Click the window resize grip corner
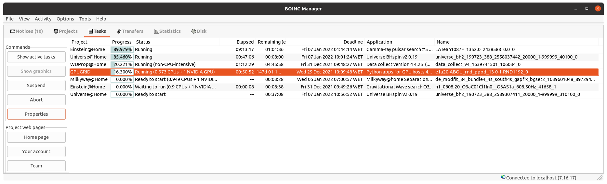607x184 pixels. [x=600, y=177]
